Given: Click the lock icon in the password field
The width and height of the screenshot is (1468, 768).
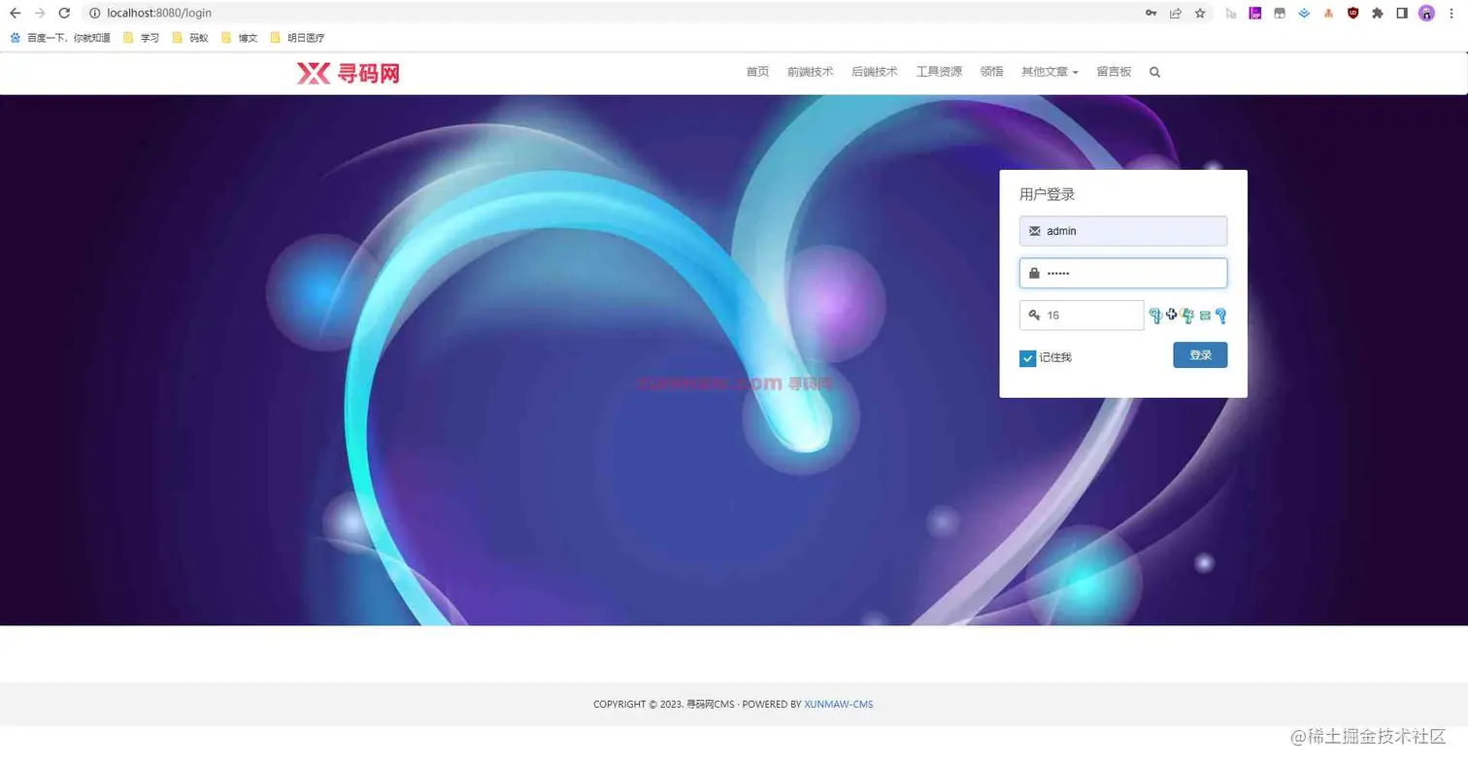Looking at the screenshot, I should coord(1033,273).
